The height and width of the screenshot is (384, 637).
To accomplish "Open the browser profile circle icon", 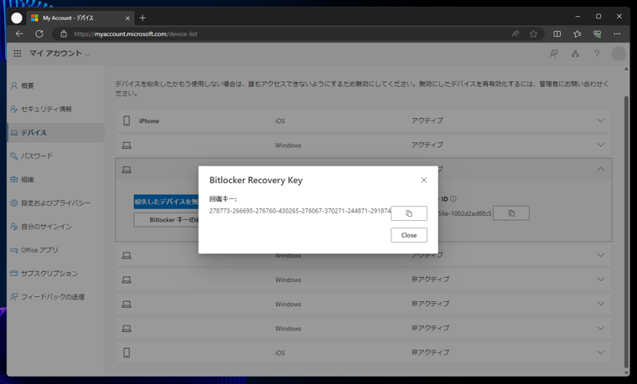I will (17, 18).
